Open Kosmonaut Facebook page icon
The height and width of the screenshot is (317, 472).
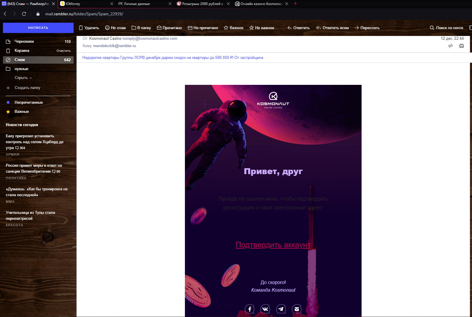click(250, 309)
